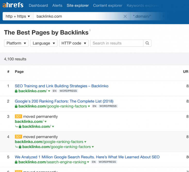Click lock icon on row 4 redirect target
Screen dimensions: 189x172
pos(20,147)
